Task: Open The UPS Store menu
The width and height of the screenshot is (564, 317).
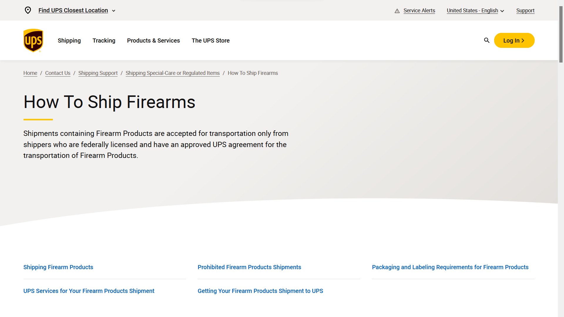Action: point(211,41)
